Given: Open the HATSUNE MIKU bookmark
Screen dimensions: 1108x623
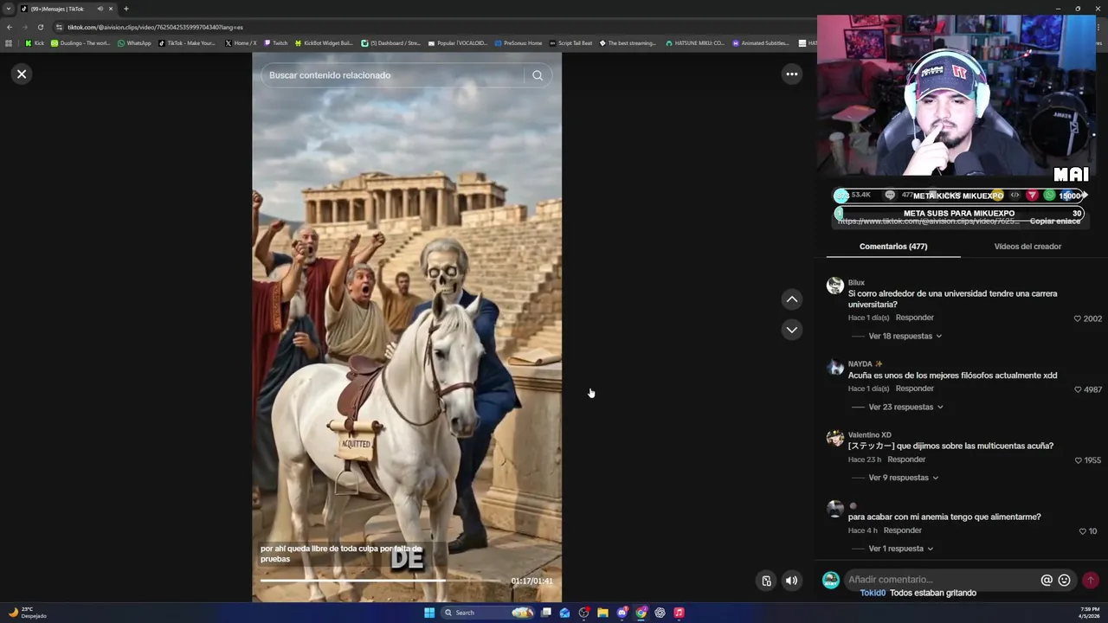Looking at the screenshot, I should pyautogui.click(x=695, y=43).
